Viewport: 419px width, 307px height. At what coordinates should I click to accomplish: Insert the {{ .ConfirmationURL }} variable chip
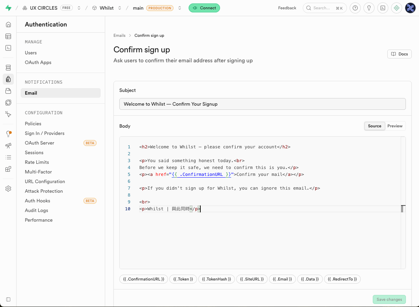(144, 279)
